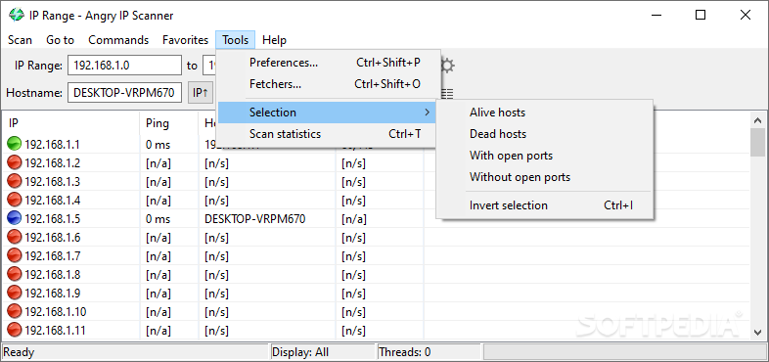The height and width of the screenshot is (362, 769).
Task: Select the row text 192.168.1.1
Action: [x=52, y=145]
